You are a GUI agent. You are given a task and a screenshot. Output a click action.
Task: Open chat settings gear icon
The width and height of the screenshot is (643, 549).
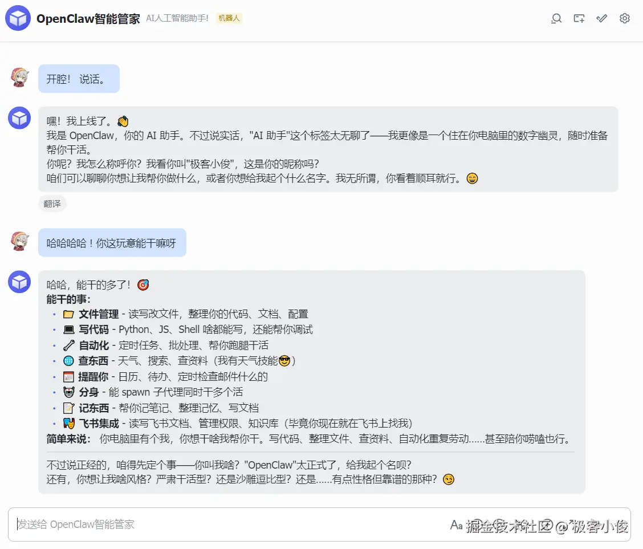coord(625,18)
